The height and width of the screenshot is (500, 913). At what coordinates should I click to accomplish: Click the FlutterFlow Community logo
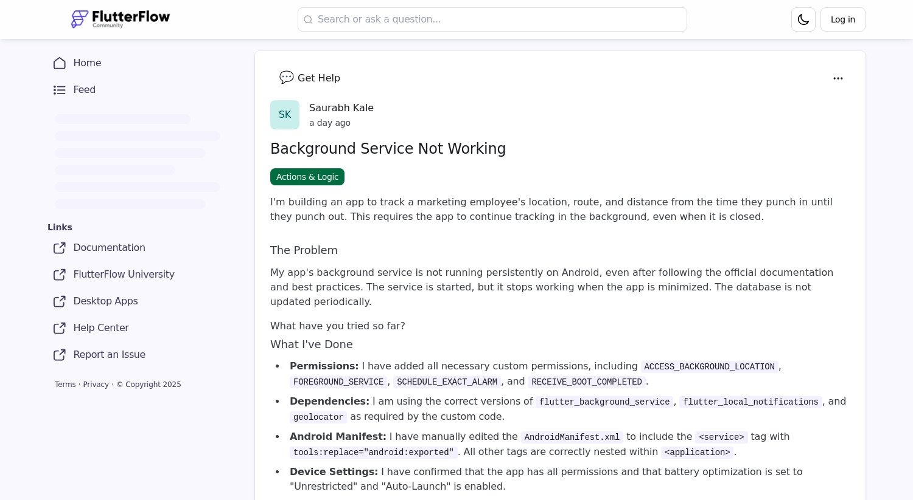click(120, 19)
